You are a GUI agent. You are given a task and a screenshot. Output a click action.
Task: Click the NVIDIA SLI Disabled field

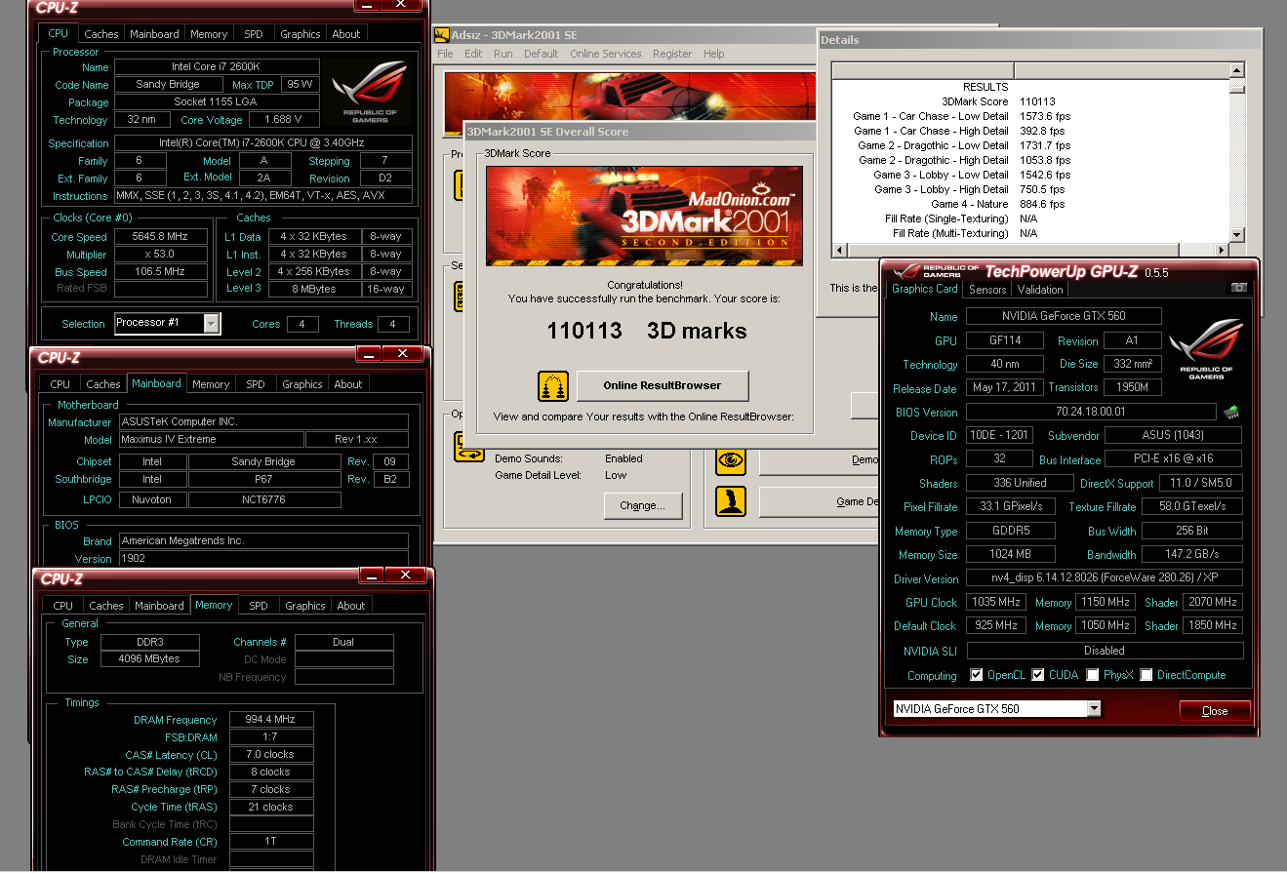(1105, 651)
